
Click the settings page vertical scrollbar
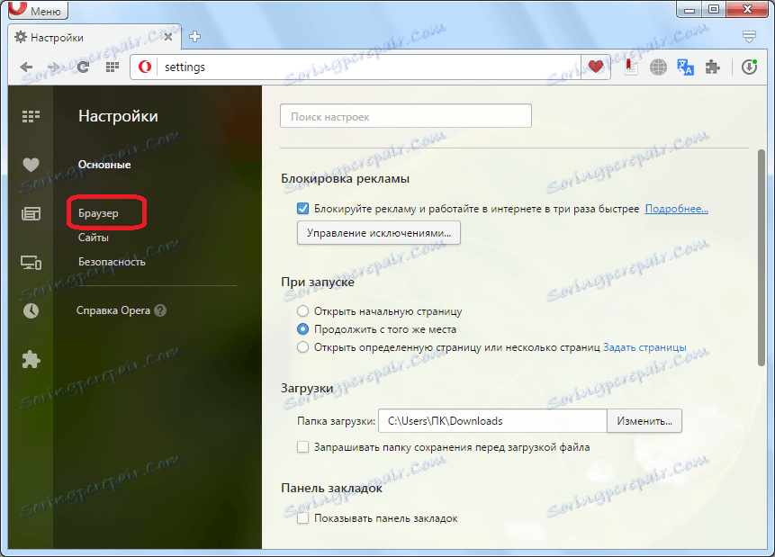point(761,257)
